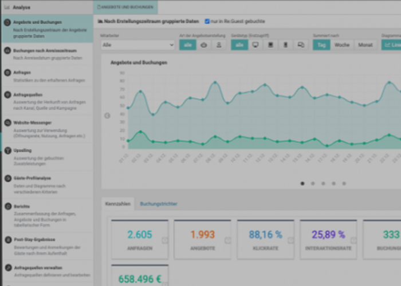Image resolution: width=401 pixels, height=286 pixels.
Task: Open the Gäste-Profilanalyse icon
Action: coord(8,178)
